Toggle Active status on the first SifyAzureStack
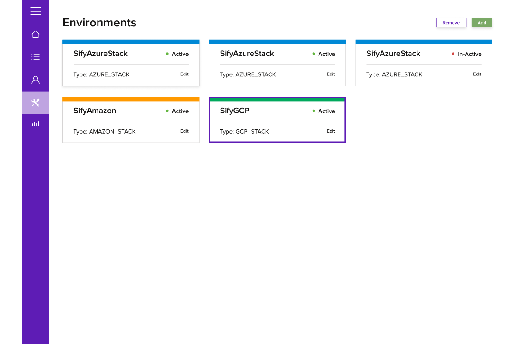 tap(167, 54)
